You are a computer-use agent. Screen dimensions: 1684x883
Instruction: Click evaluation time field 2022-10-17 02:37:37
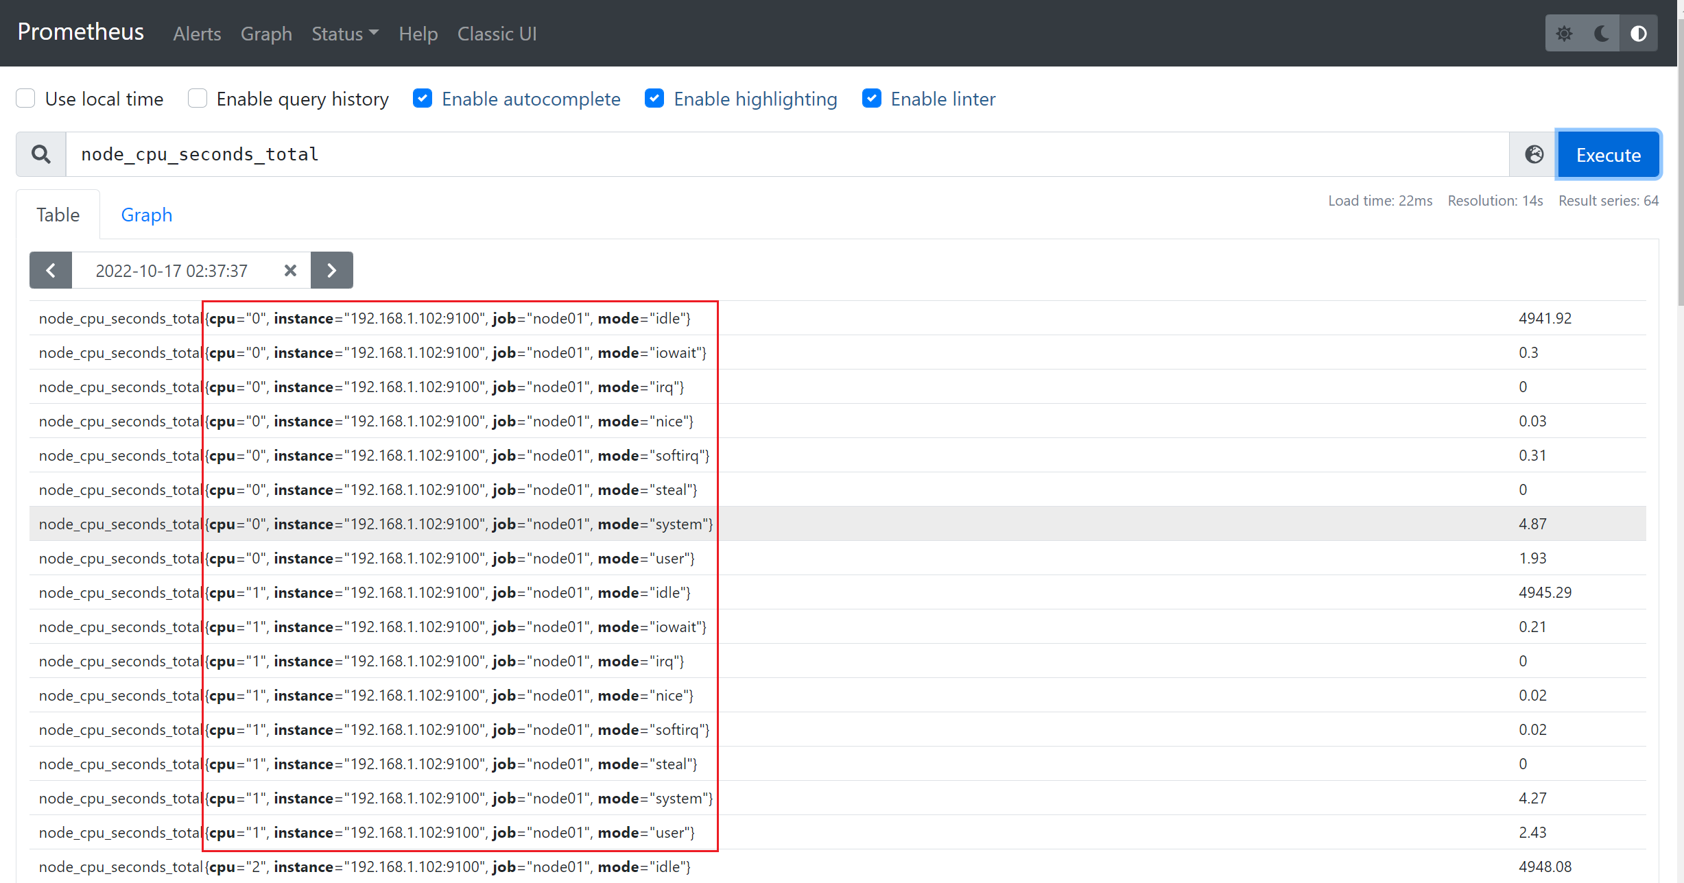[x=171, y=270]
